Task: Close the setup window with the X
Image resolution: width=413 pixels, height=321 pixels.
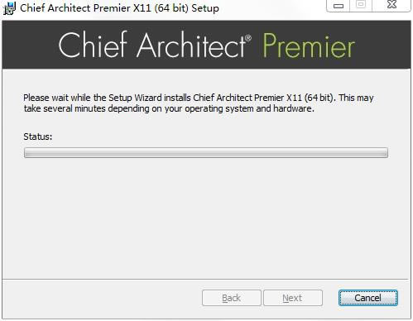Action: pyautogui.click(x=391, y=5)
